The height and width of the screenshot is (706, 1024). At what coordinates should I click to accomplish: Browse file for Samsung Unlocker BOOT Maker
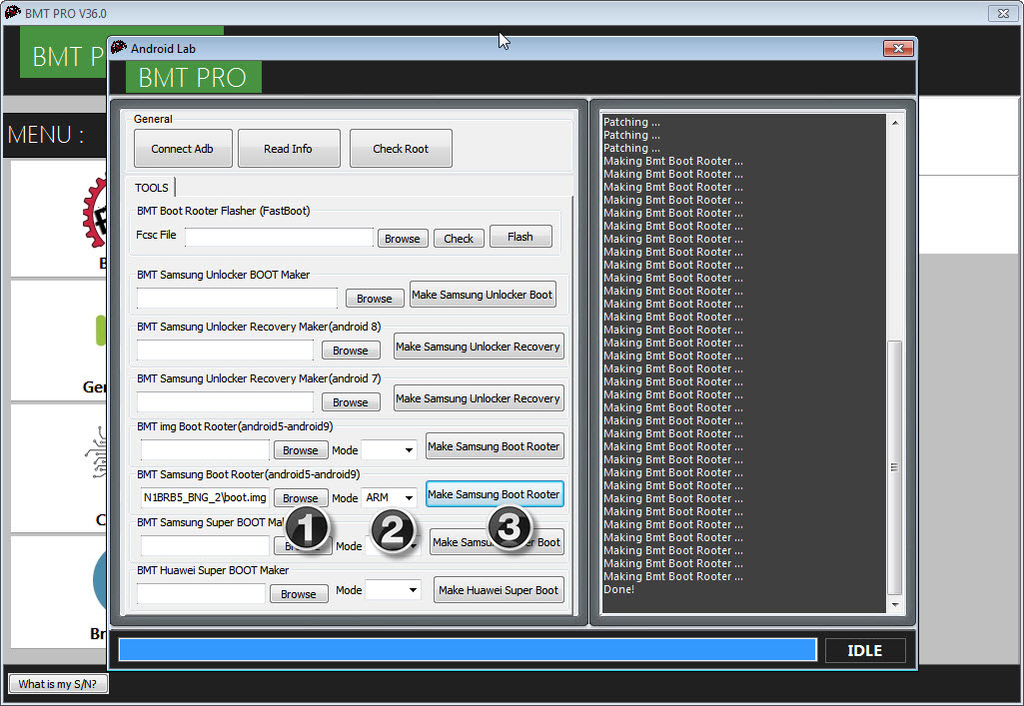375,299
